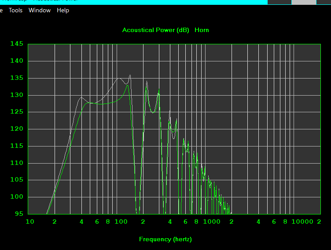The width and height of the screenshot is (331, 250).
Task: Click the 125 value on the dB axis
Action: (x=17, y=112)
